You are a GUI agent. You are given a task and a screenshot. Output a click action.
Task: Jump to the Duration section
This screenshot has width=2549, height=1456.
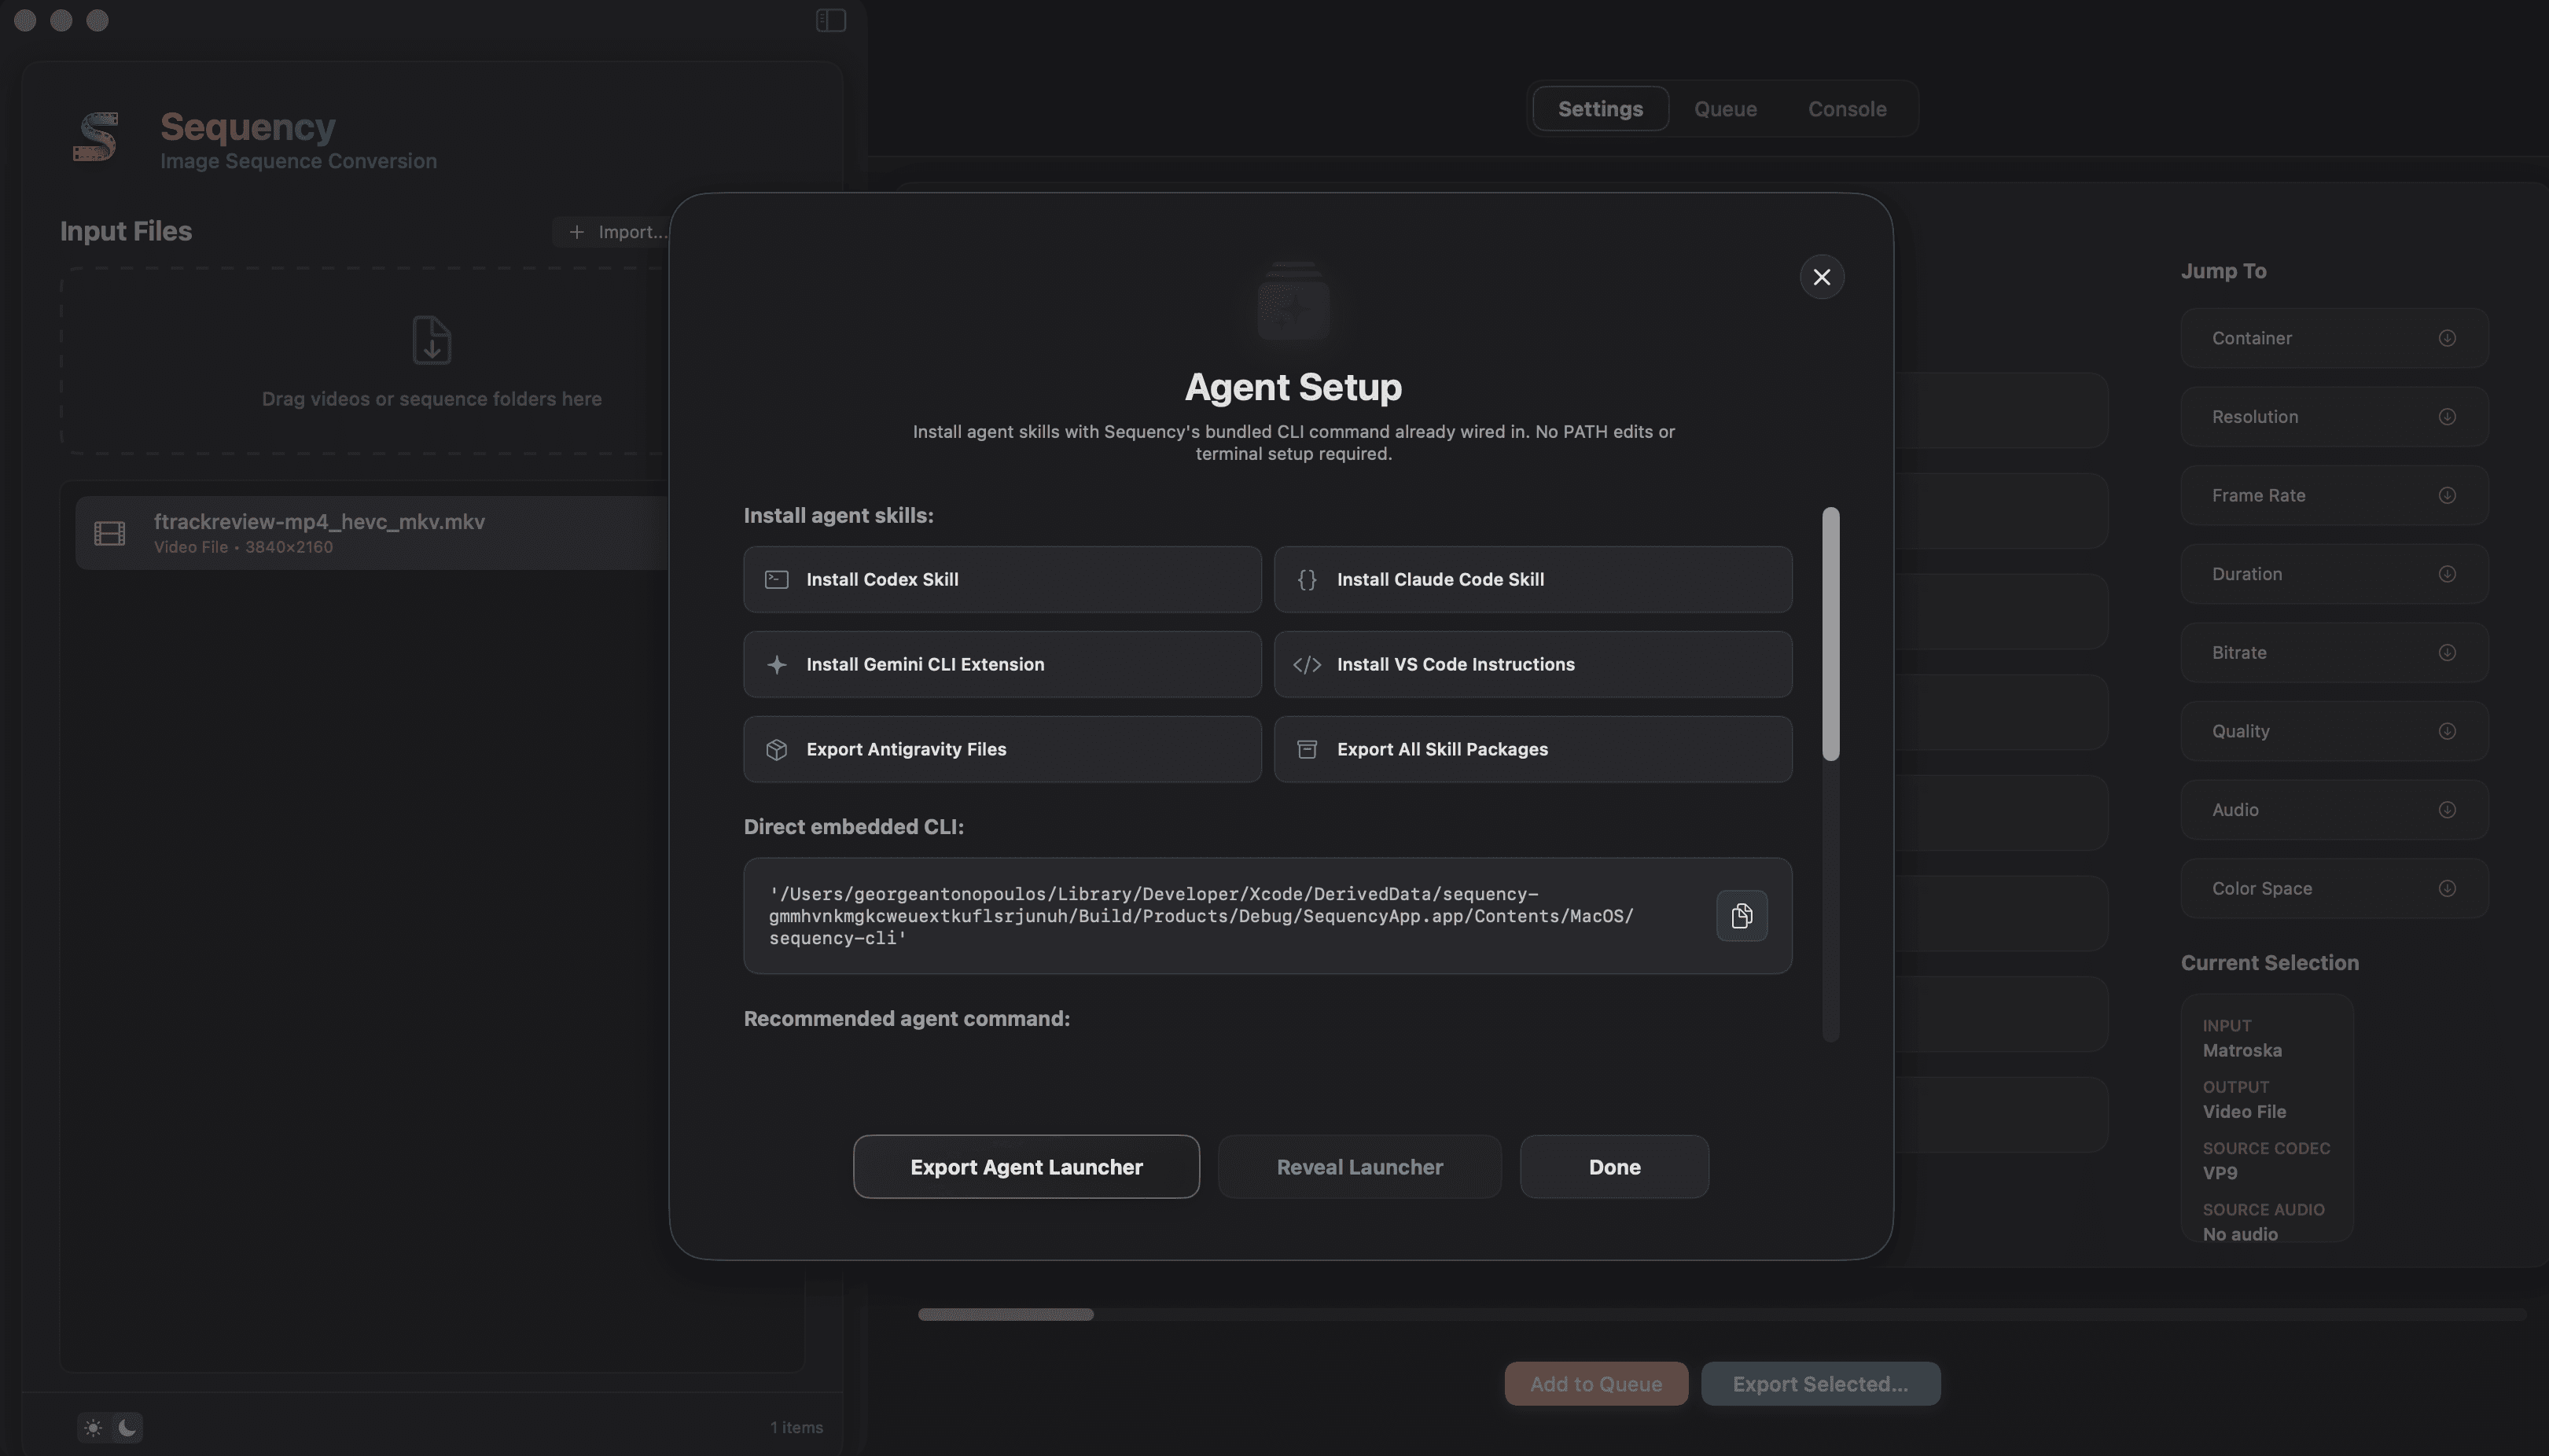2334,574
